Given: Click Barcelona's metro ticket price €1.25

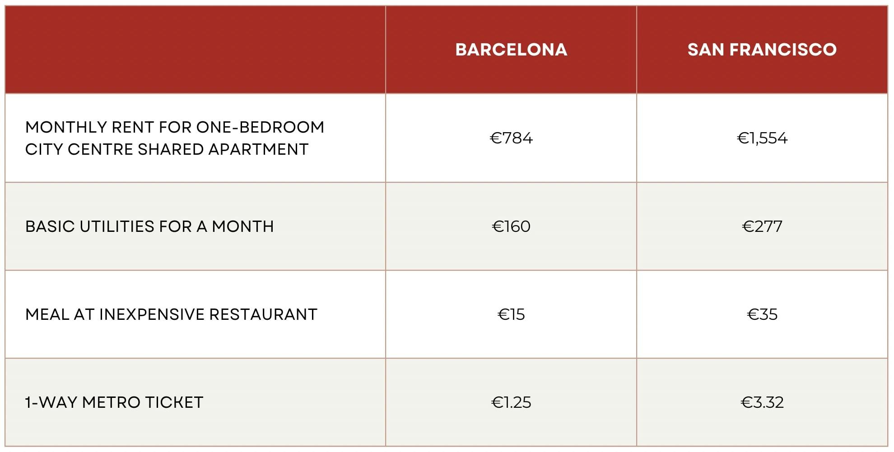Looking at the screenshot, I should coord(511,402).
